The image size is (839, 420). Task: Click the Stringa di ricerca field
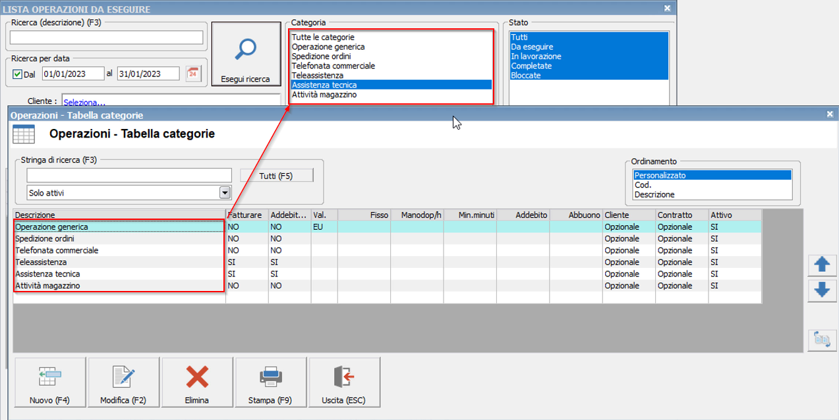[x=129, y=175]
